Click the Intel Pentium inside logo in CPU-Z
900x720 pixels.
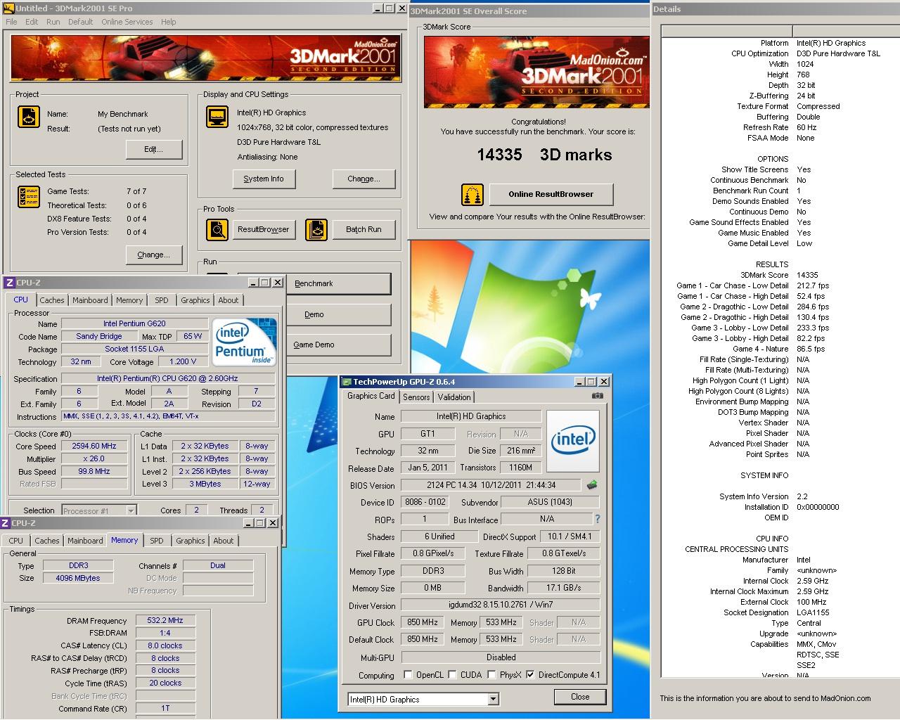click(244, 342)
